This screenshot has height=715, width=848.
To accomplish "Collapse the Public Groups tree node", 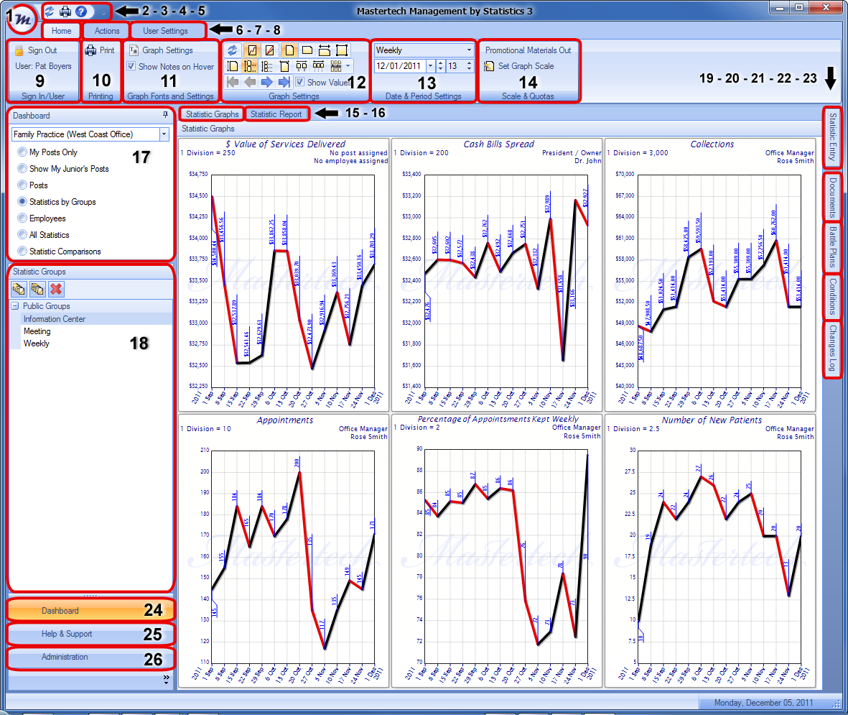I will 15,306.
